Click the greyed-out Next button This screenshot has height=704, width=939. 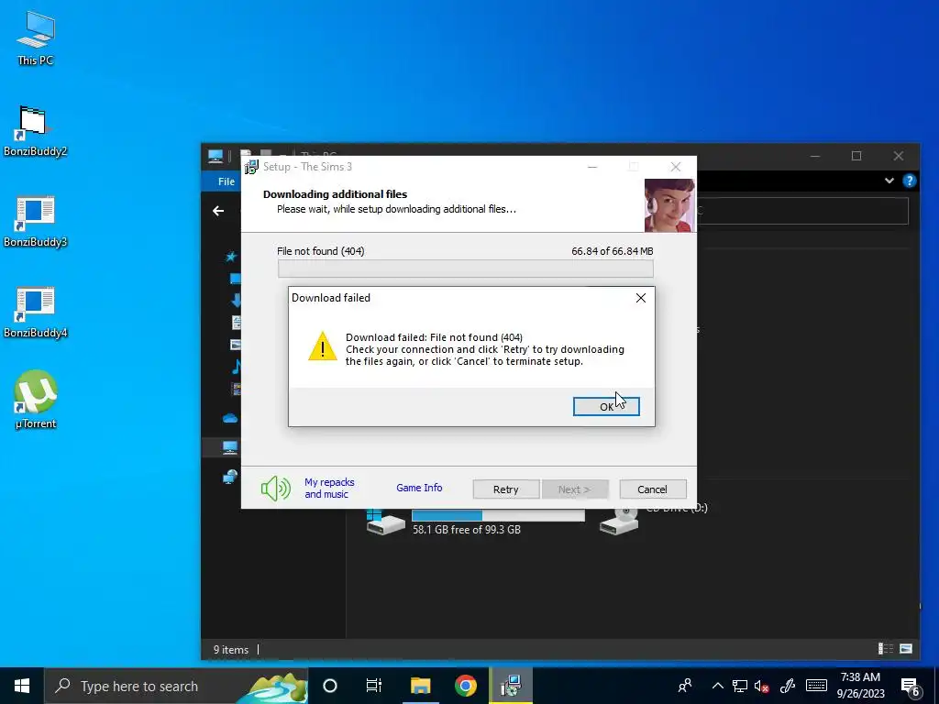pos(575,489)
